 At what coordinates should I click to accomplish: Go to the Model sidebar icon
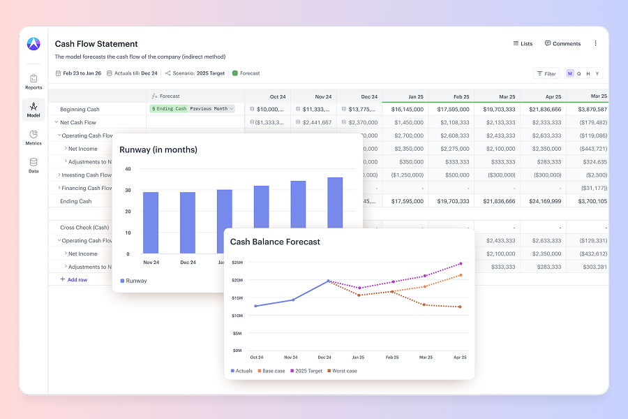(x=33, y=109)
